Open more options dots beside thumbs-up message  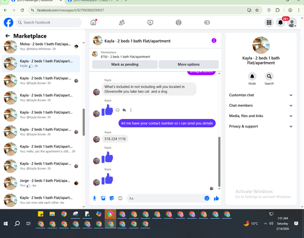point(131,110)
